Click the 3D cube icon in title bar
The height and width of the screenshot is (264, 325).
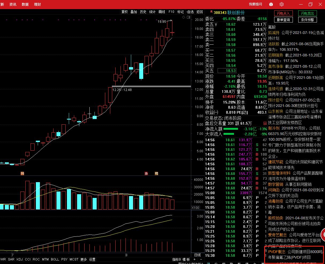[x=271, y=4]
